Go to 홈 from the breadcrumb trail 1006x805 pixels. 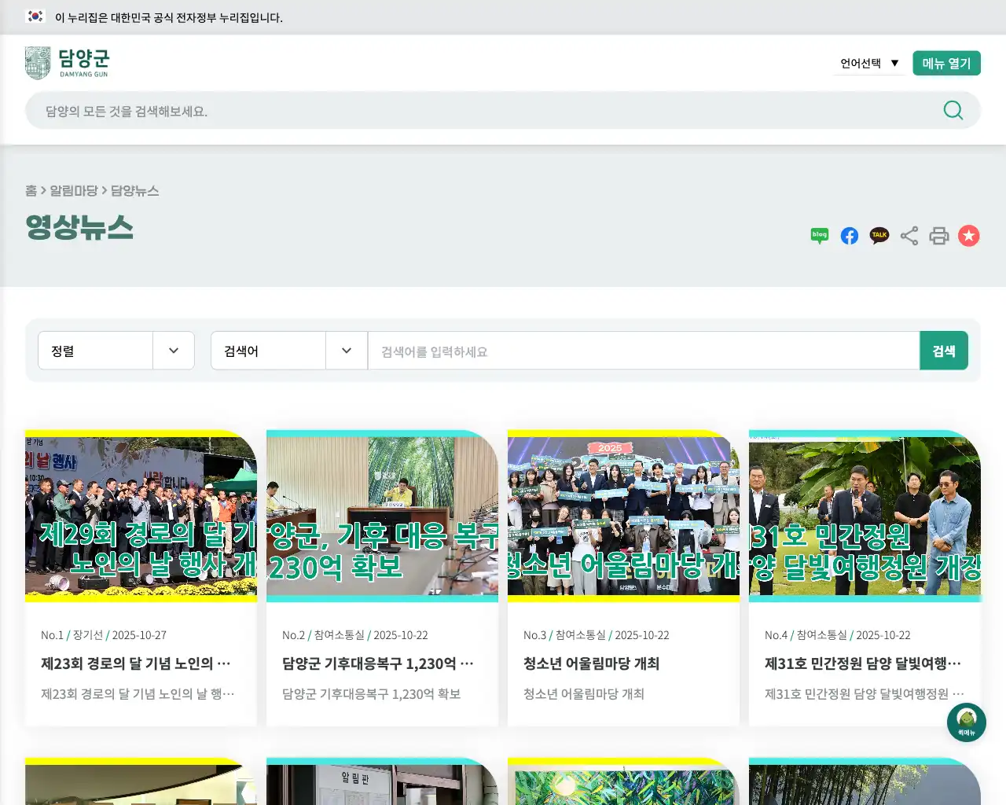[31, 190]
